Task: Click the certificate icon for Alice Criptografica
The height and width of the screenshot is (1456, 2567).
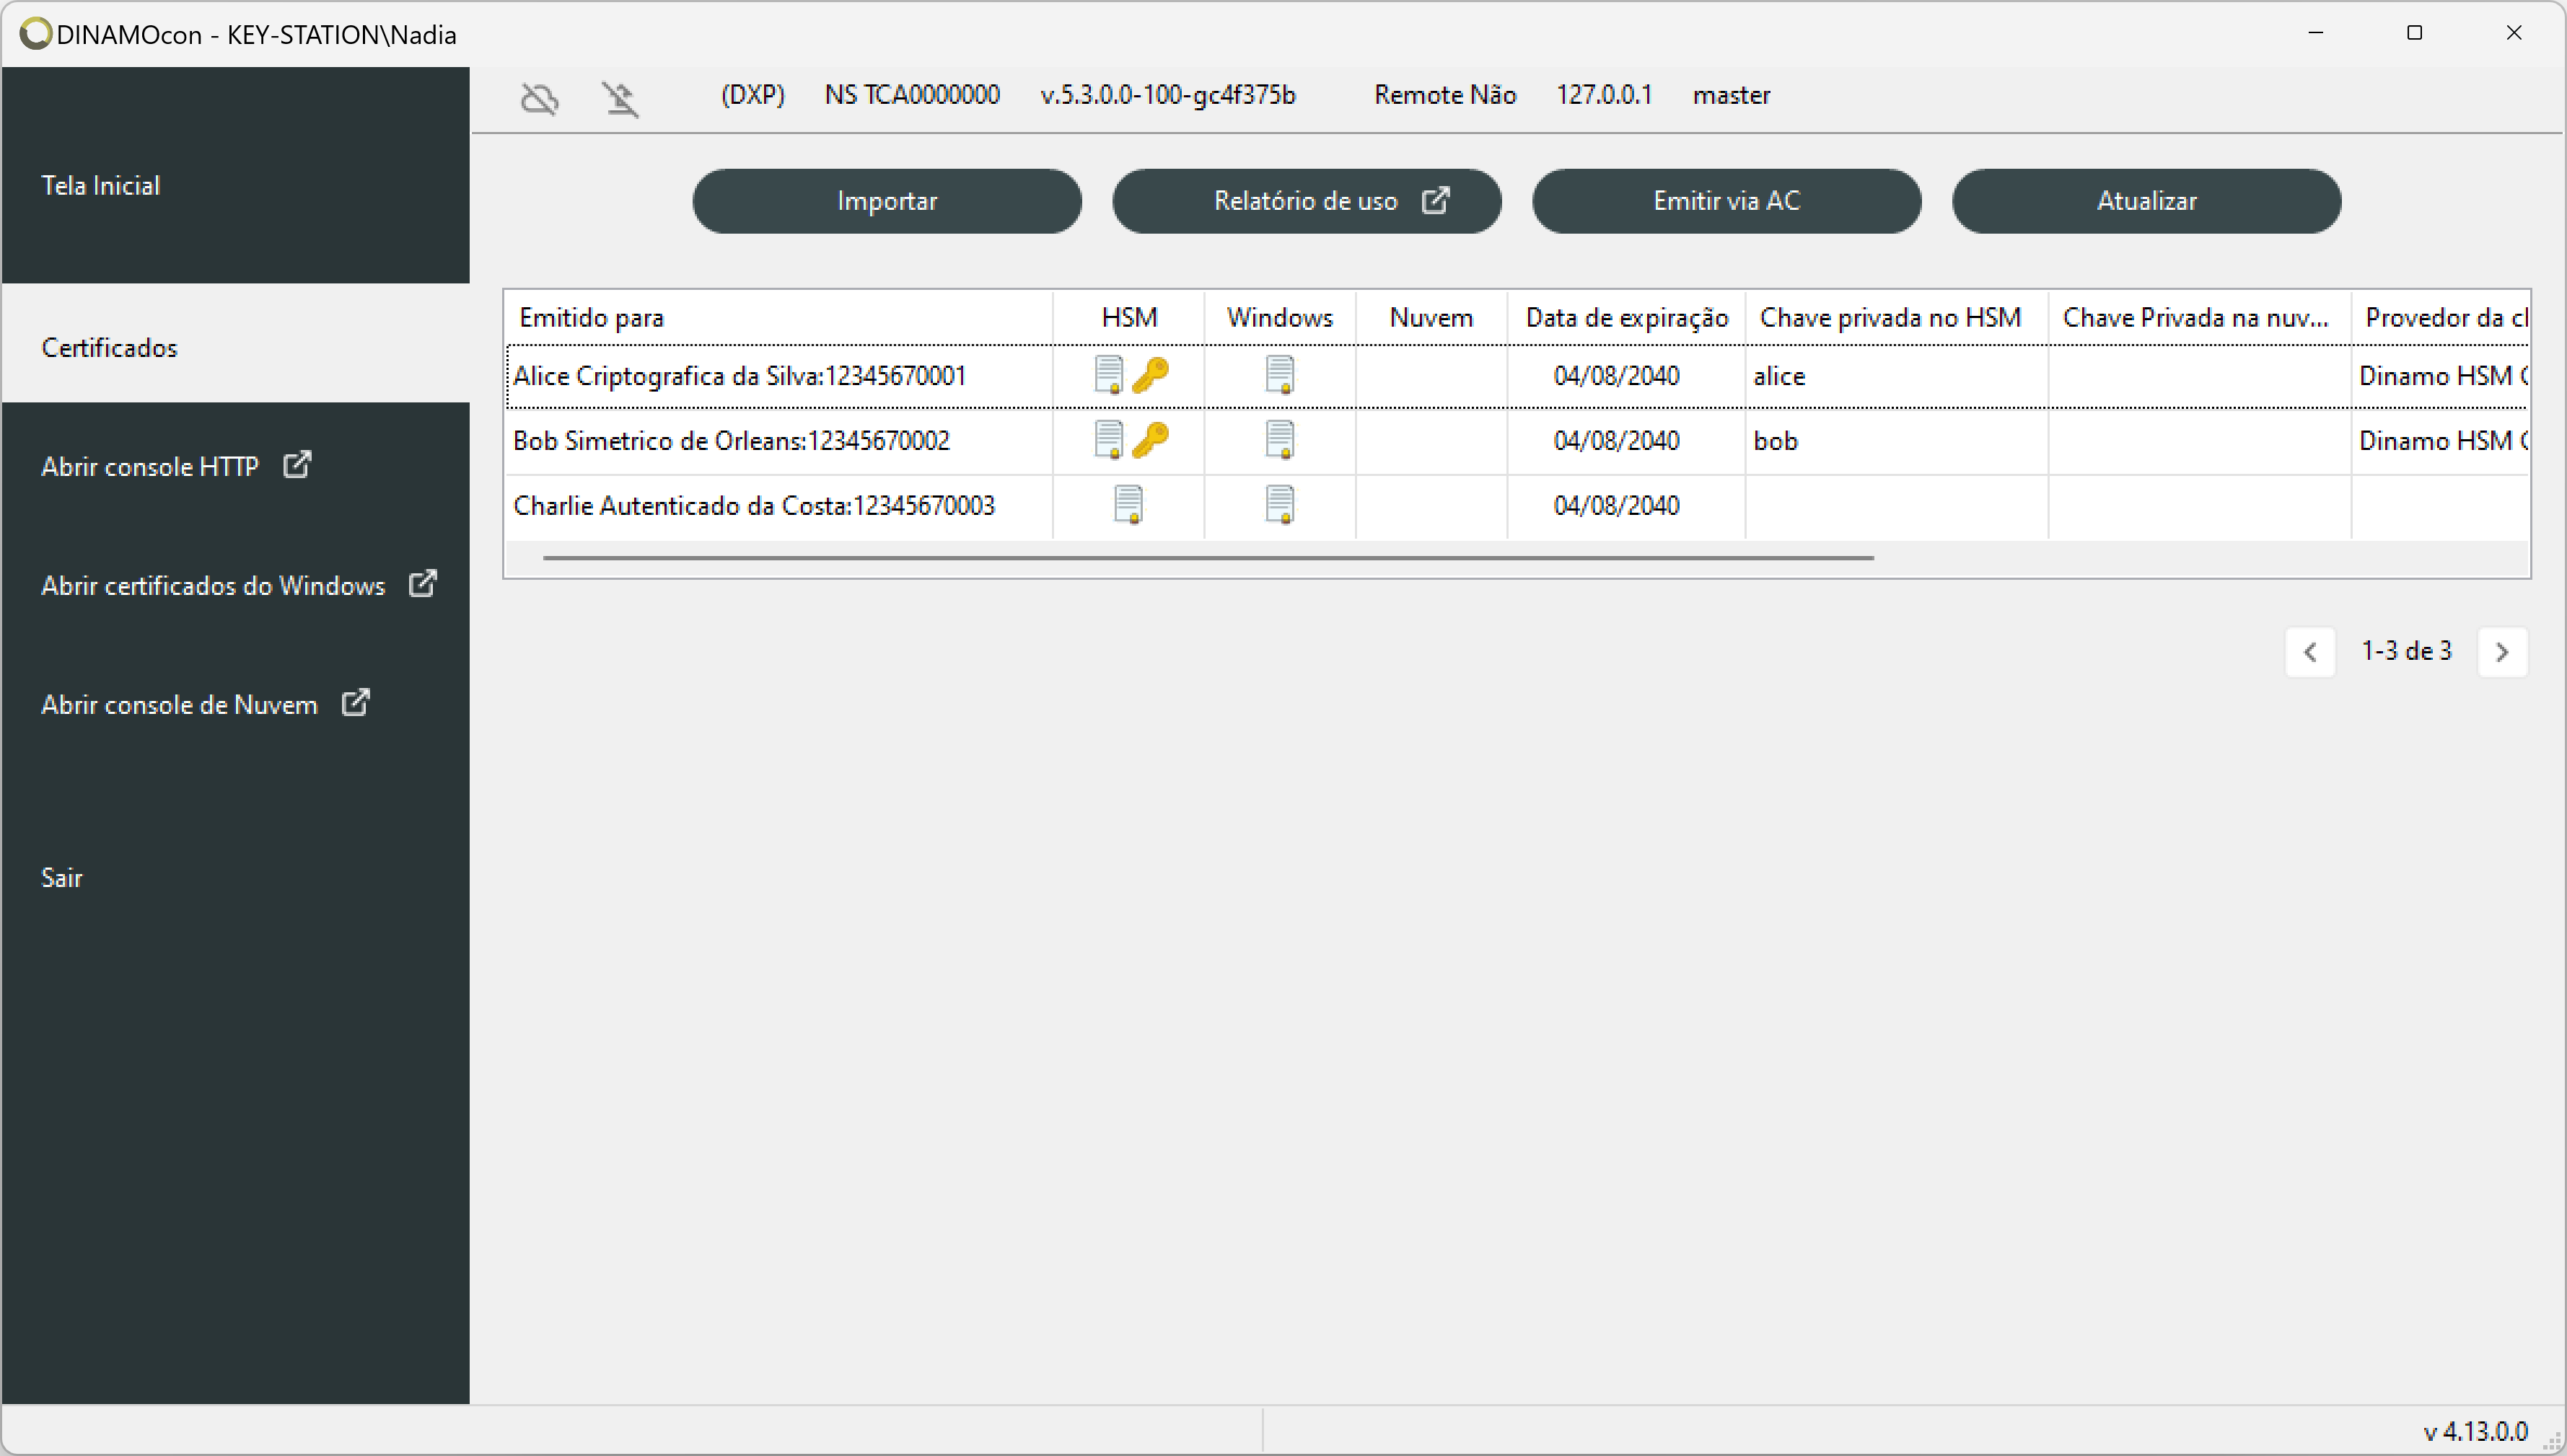Action: tap(1107, 376)
